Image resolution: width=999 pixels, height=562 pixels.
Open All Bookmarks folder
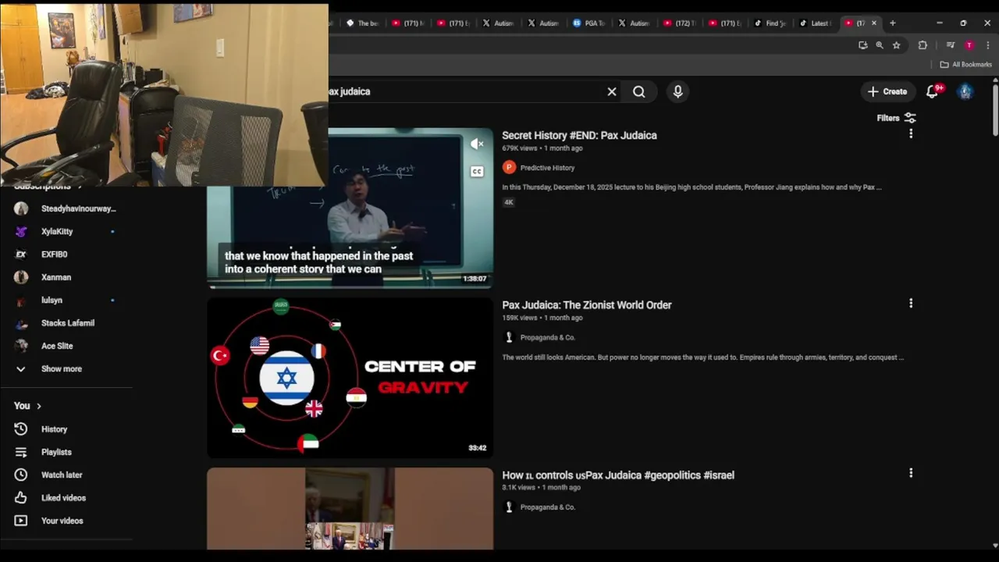point(966,65)
